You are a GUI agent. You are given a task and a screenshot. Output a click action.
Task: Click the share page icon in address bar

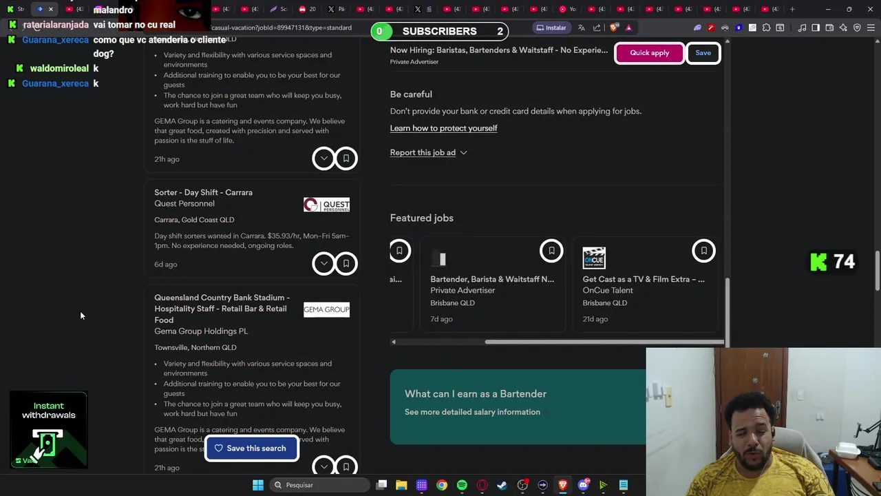coord(597,28)
